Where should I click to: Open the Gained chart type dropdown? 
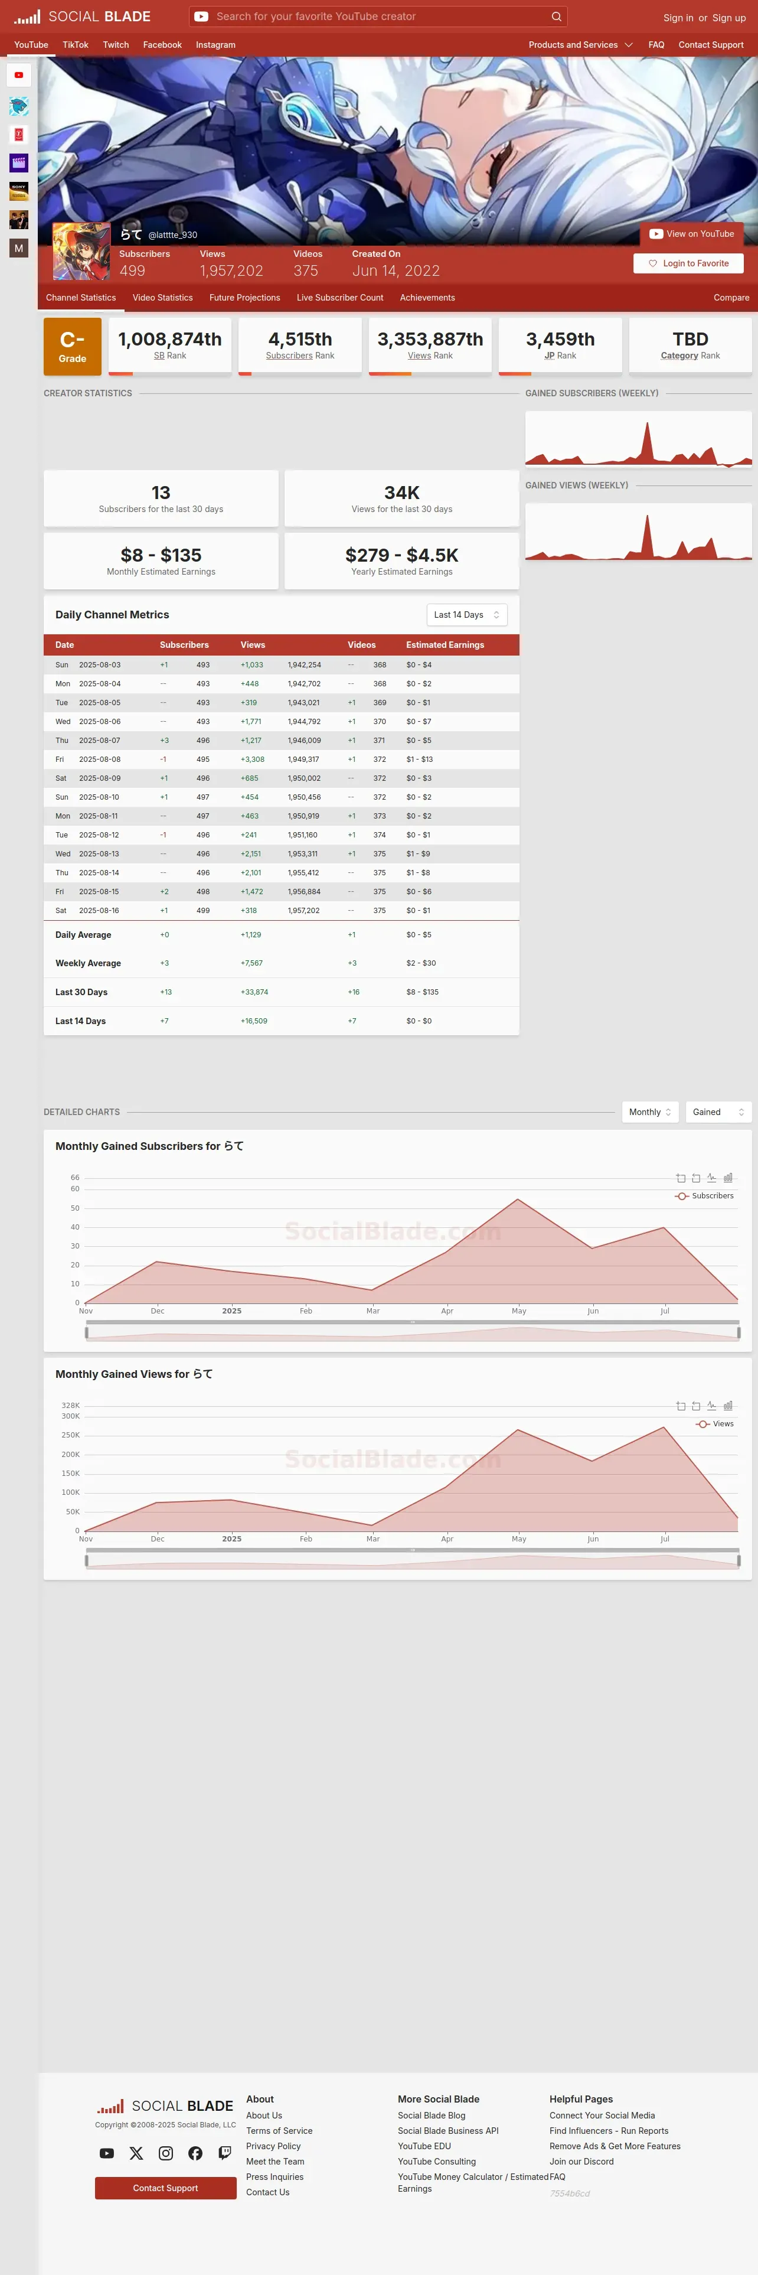718,1112
